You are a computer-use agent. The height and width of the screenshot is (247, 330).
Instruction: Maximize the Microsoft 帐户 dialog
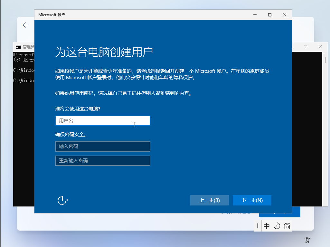[270, 15]
